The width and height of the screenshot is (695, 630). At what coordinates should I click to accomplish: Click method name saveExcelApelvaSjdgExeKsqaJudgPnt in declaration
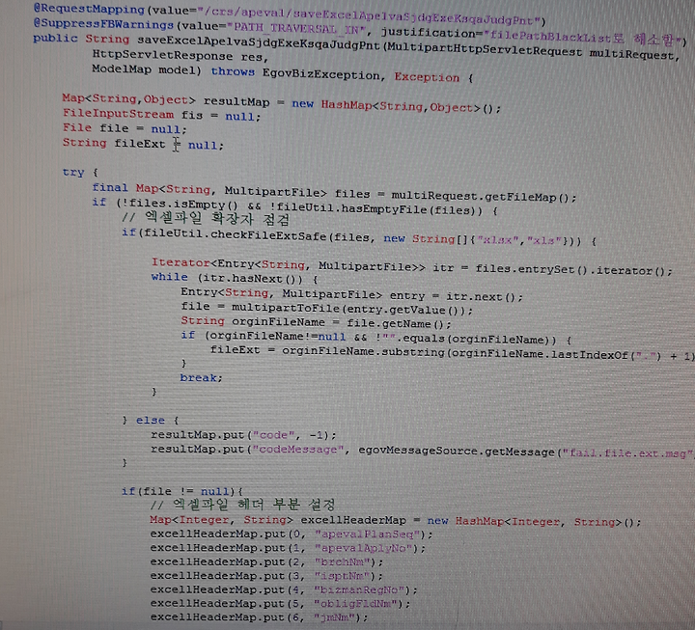[259, 42]
